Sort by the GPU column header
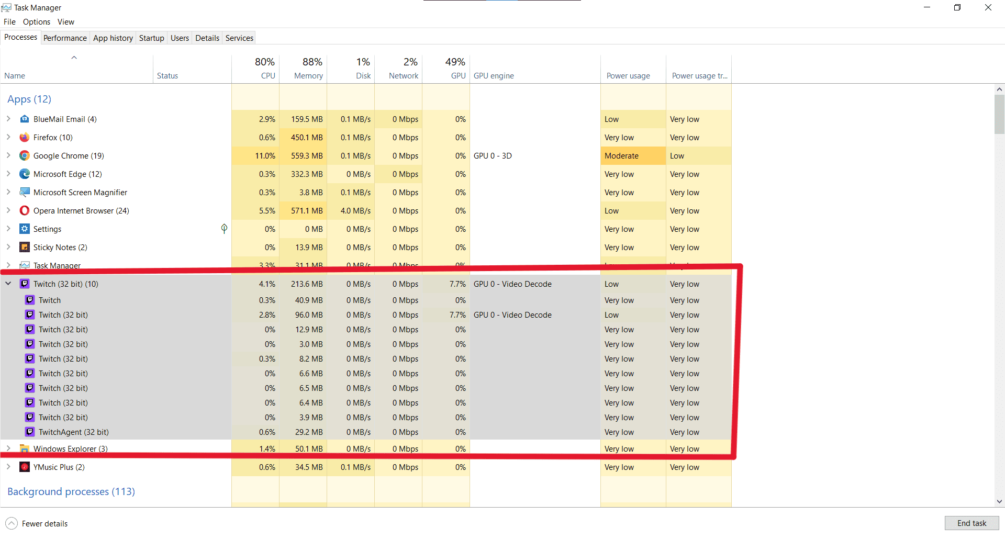 coord(446,69)
